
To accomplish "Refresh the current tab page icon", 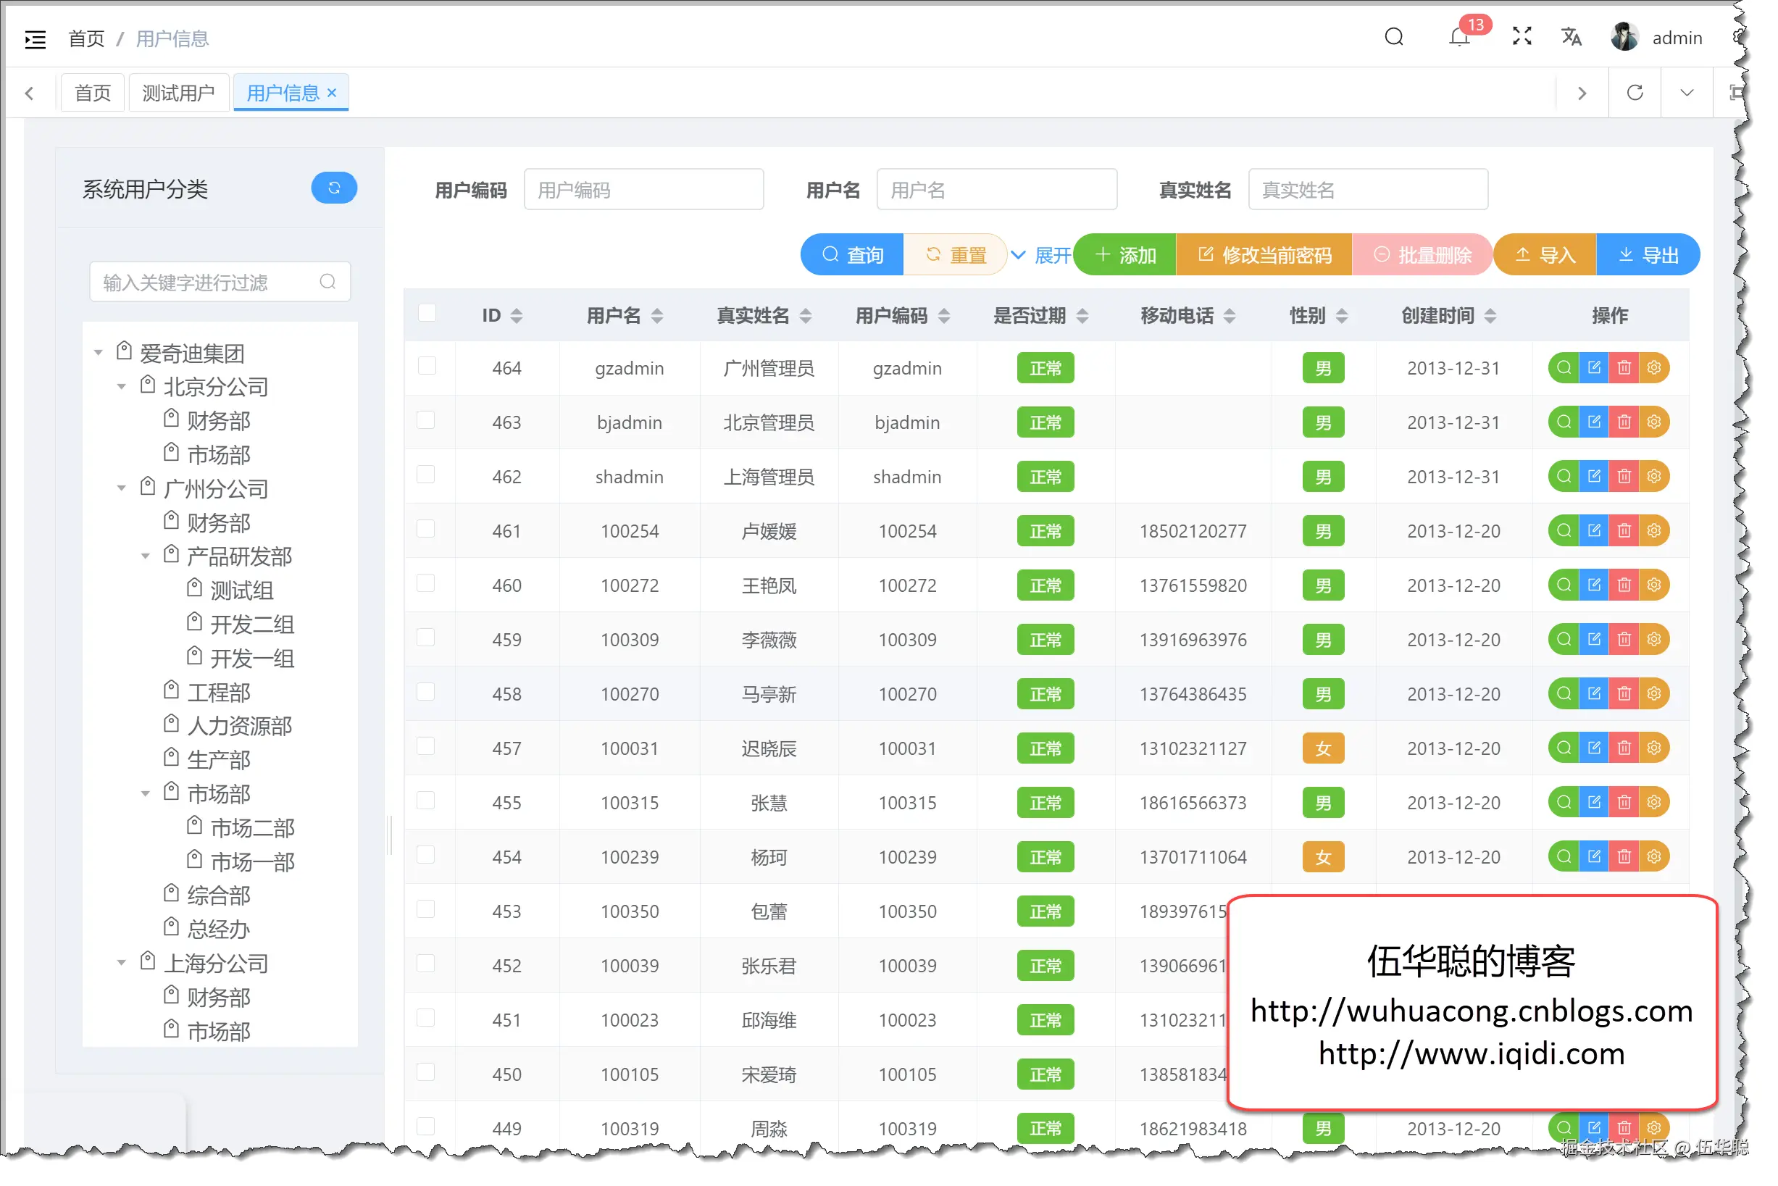I will pos(1635,93).
